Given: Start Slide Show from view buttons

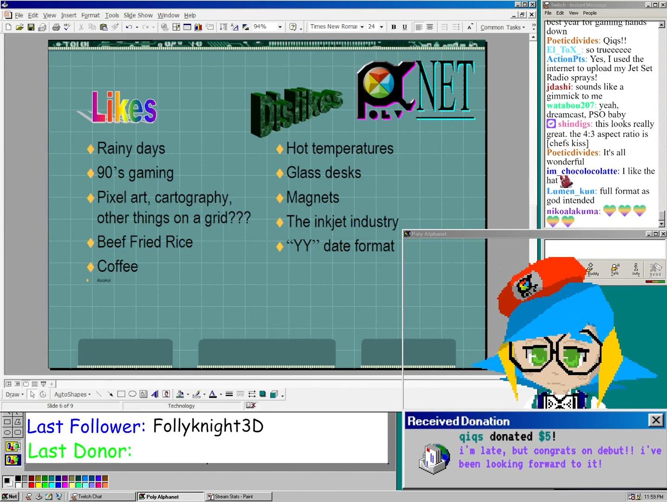Looking at the screenshot, I should 43,384.
